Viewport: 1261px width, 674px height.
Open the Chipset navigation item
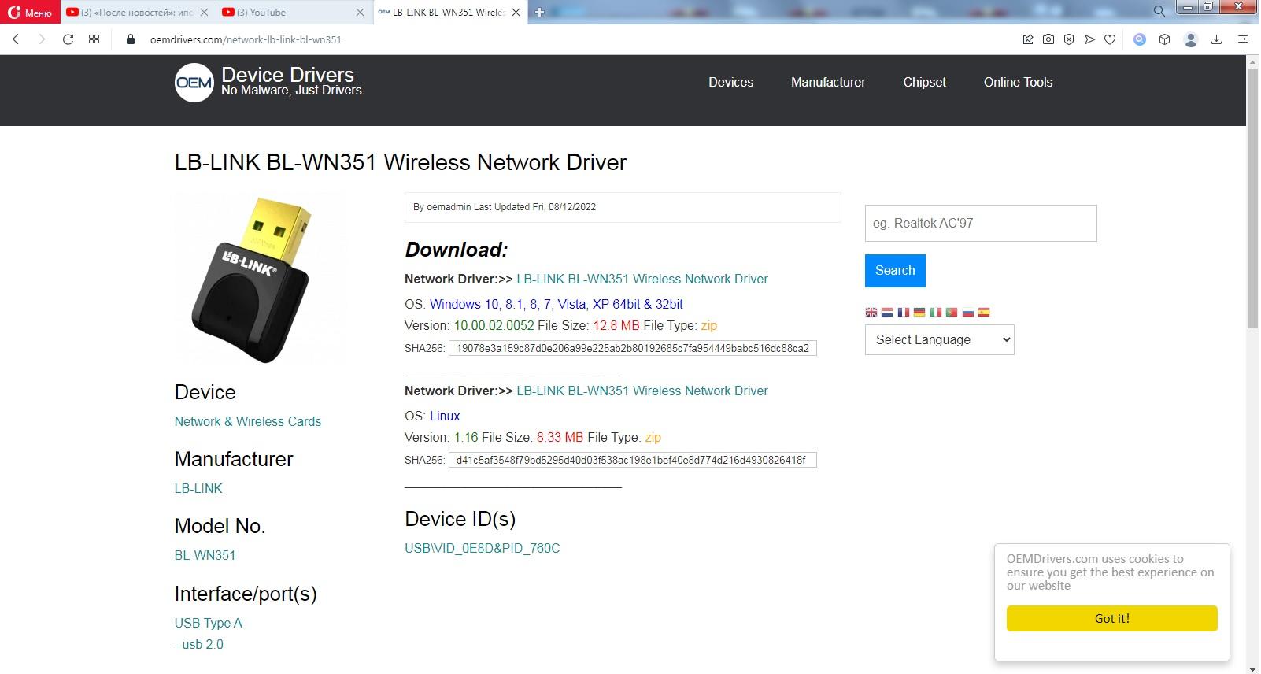pyautogui.click(x=924, y=82)
